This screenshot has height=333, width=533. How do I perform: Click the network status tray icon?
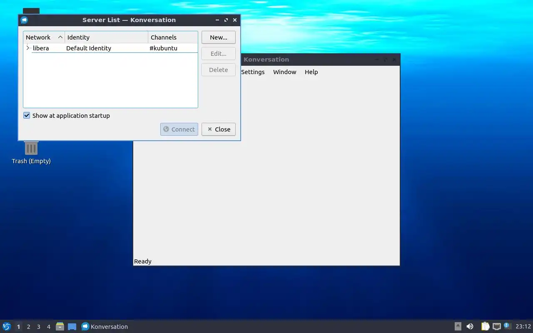pos(496,326)
